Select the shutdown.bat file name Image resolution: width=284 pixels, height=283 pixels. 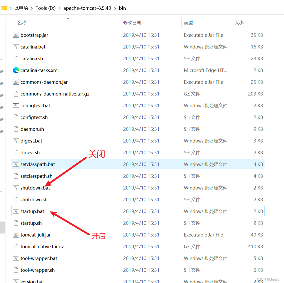[x=35, y=188]
